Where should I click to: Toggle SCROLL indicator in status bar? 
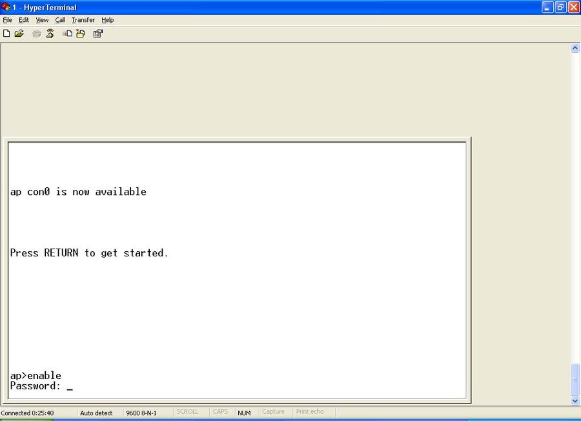(188, 412)
